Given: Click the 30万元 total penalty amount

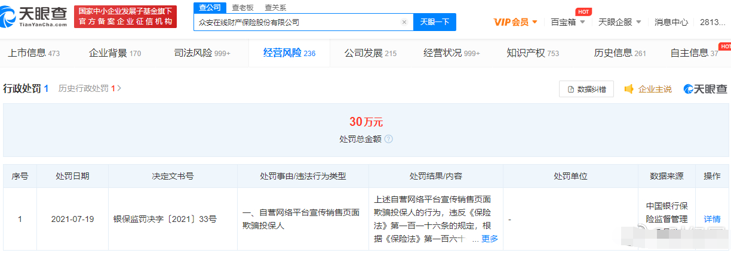Looking at the screenshot, I should point(365,122).
